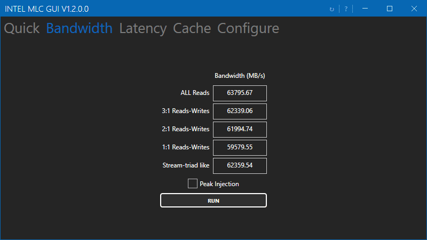Image resolution: width=427 pixels, height=240 pixels.
Task: Switch to the Quick tab
Action: pyautogui.click(x=22, y=28)
